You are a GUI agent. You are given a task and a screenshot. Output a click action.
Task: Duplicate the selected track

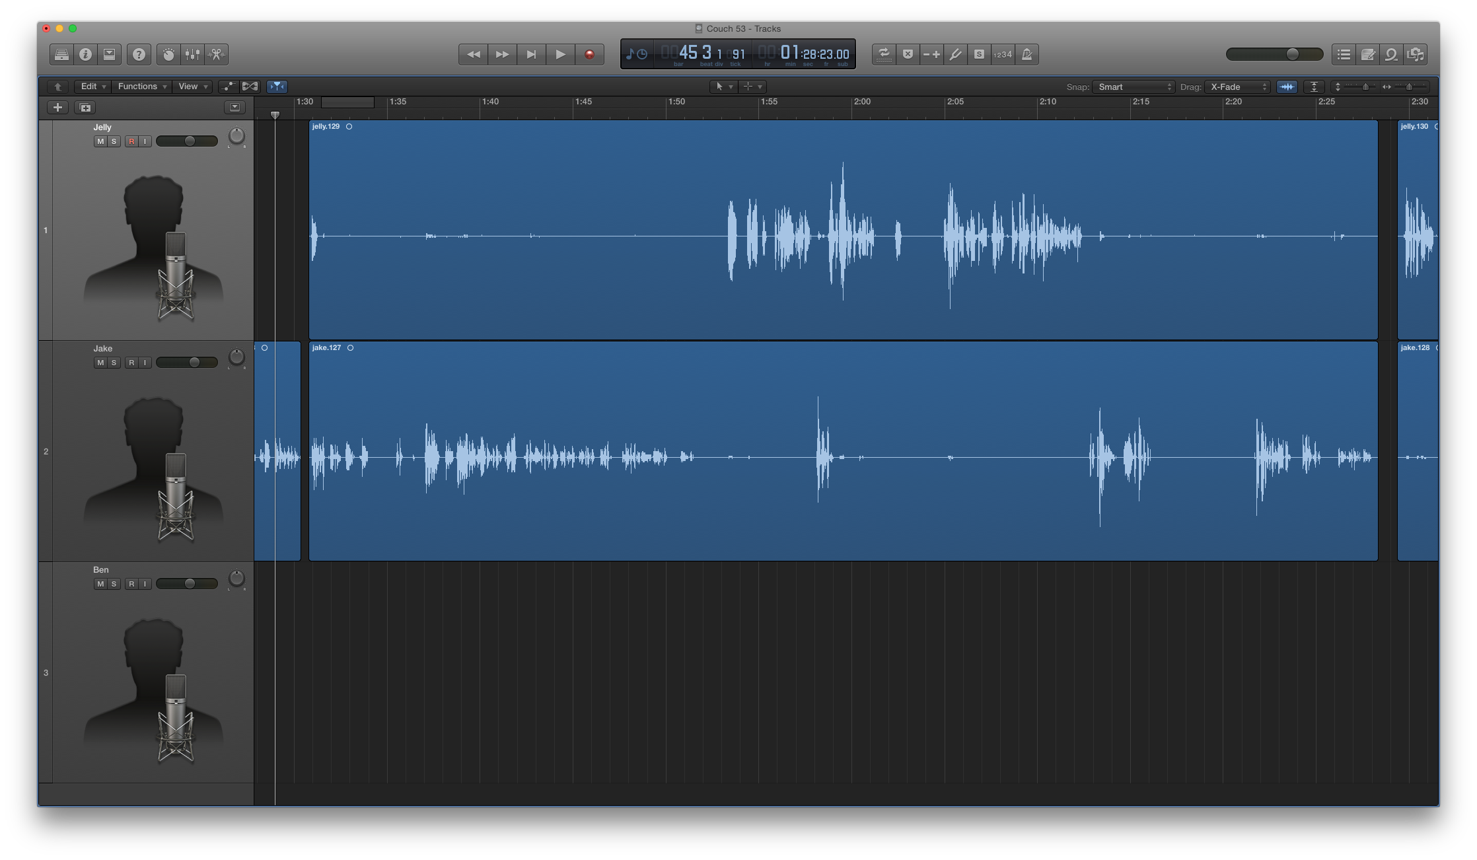[85, 107]
